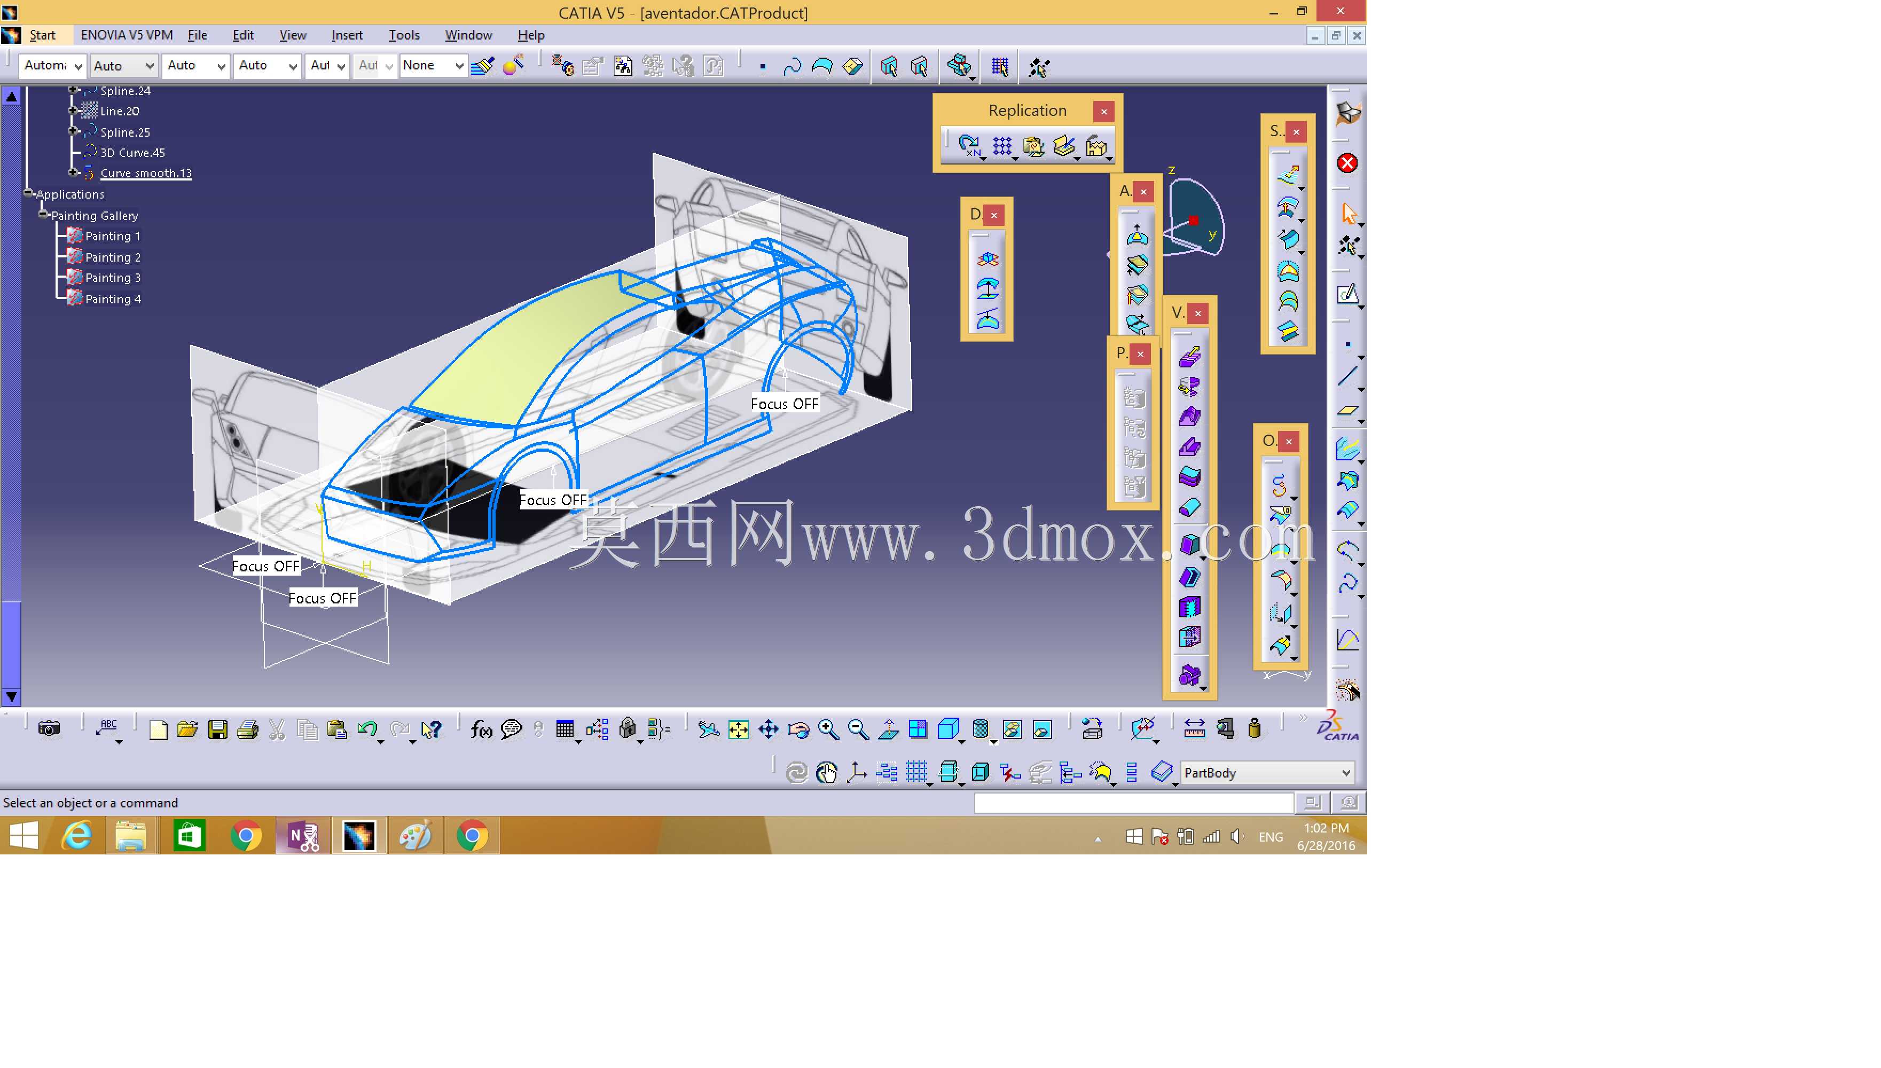This screenshot has width=1881, height=1068.
Task: Click the Fly mode airplane icon
Action: click(708, 729)
